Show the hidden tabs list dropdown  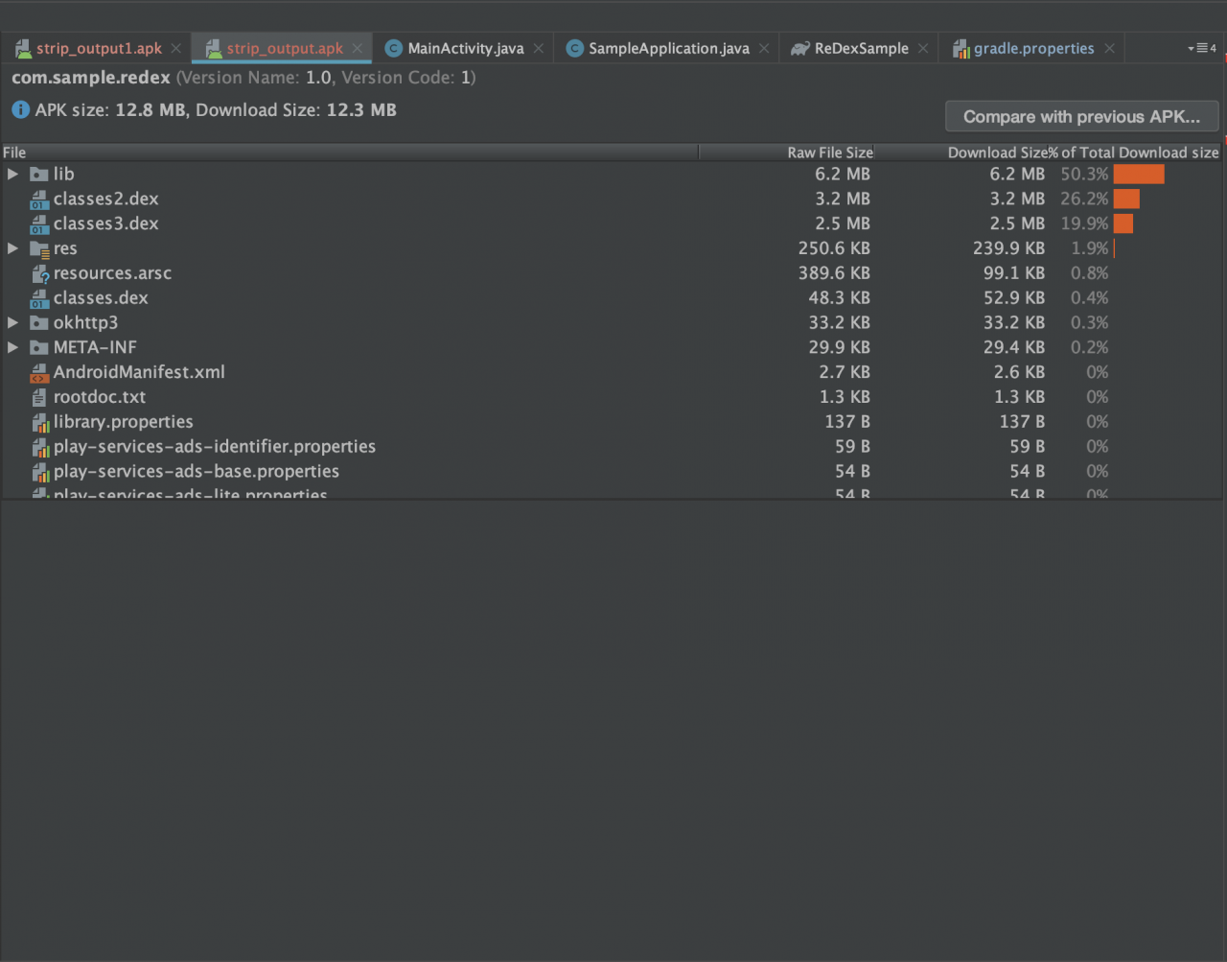pyautogui.click(x=1202, y=48)
